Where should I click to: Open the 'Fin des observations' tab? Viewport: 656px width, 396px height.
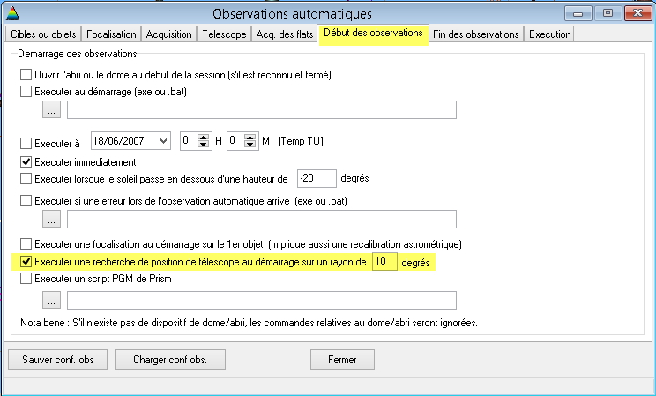coord(476,34)
